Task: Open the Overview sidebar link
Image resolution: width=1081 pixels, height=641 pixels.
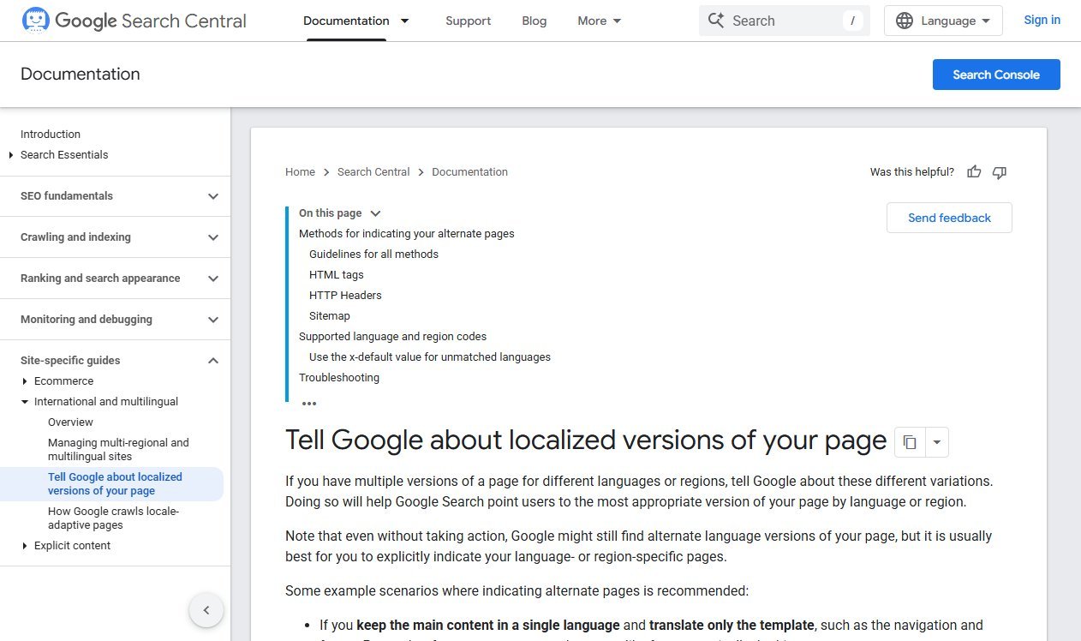Action: click(x=70, y=422)
